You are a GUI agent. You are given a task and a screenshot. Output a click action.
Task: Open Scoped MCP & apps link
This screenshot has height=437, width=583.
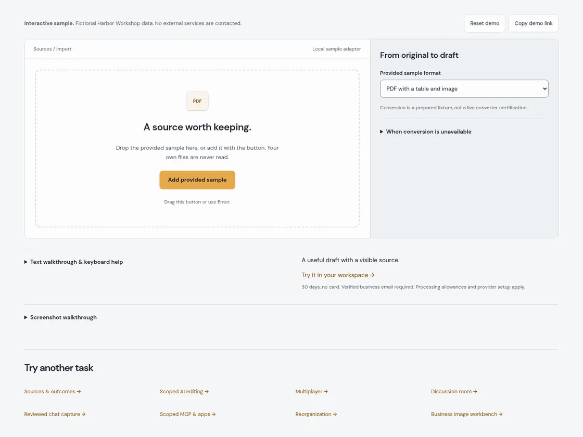coord(188,414)
